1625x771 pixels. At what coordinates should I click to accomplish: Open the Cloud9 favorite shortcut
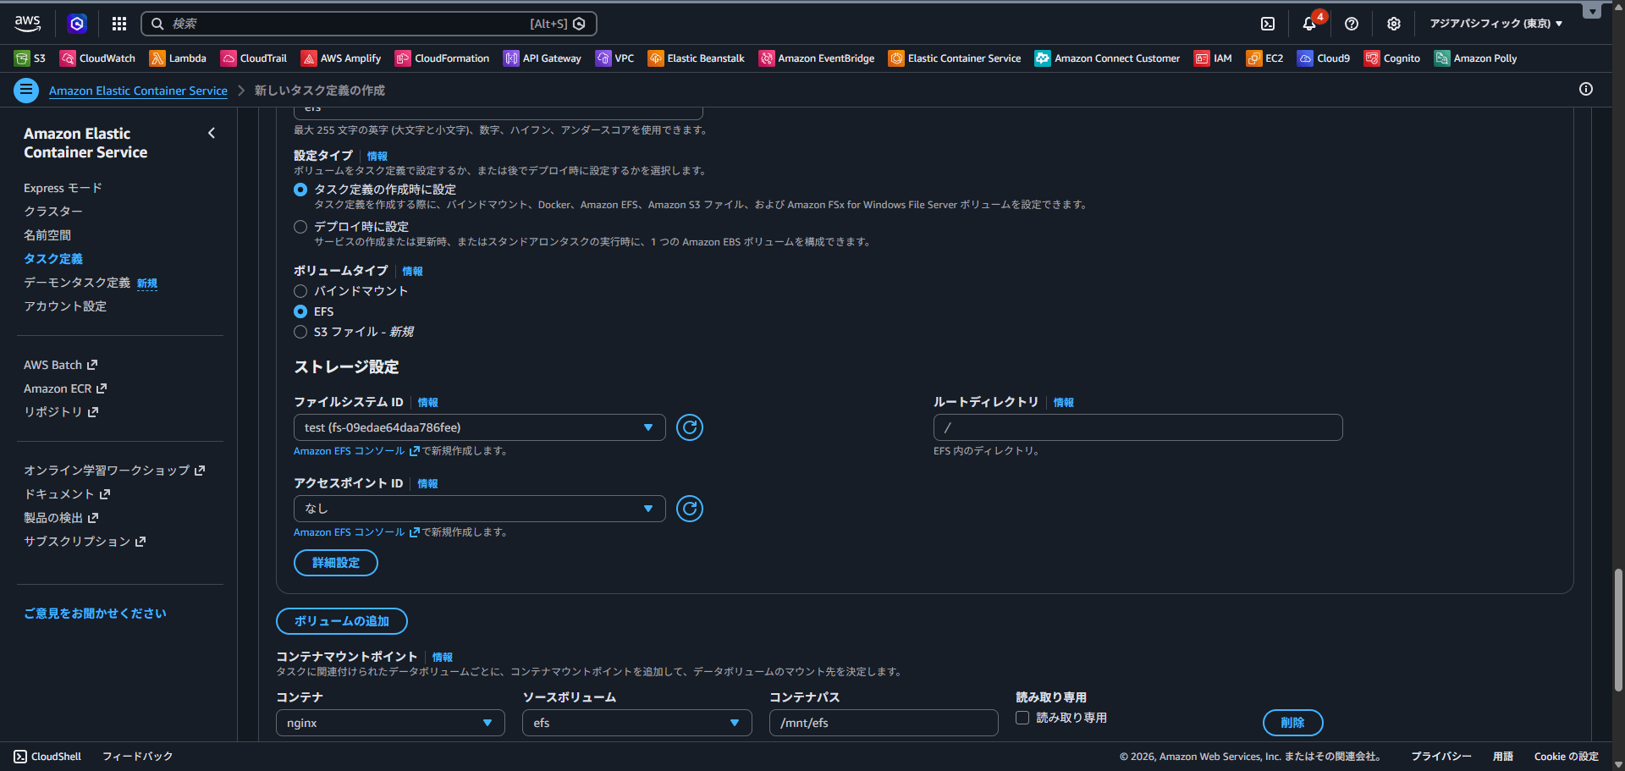pyautogui.click(x=1324, y=58)
